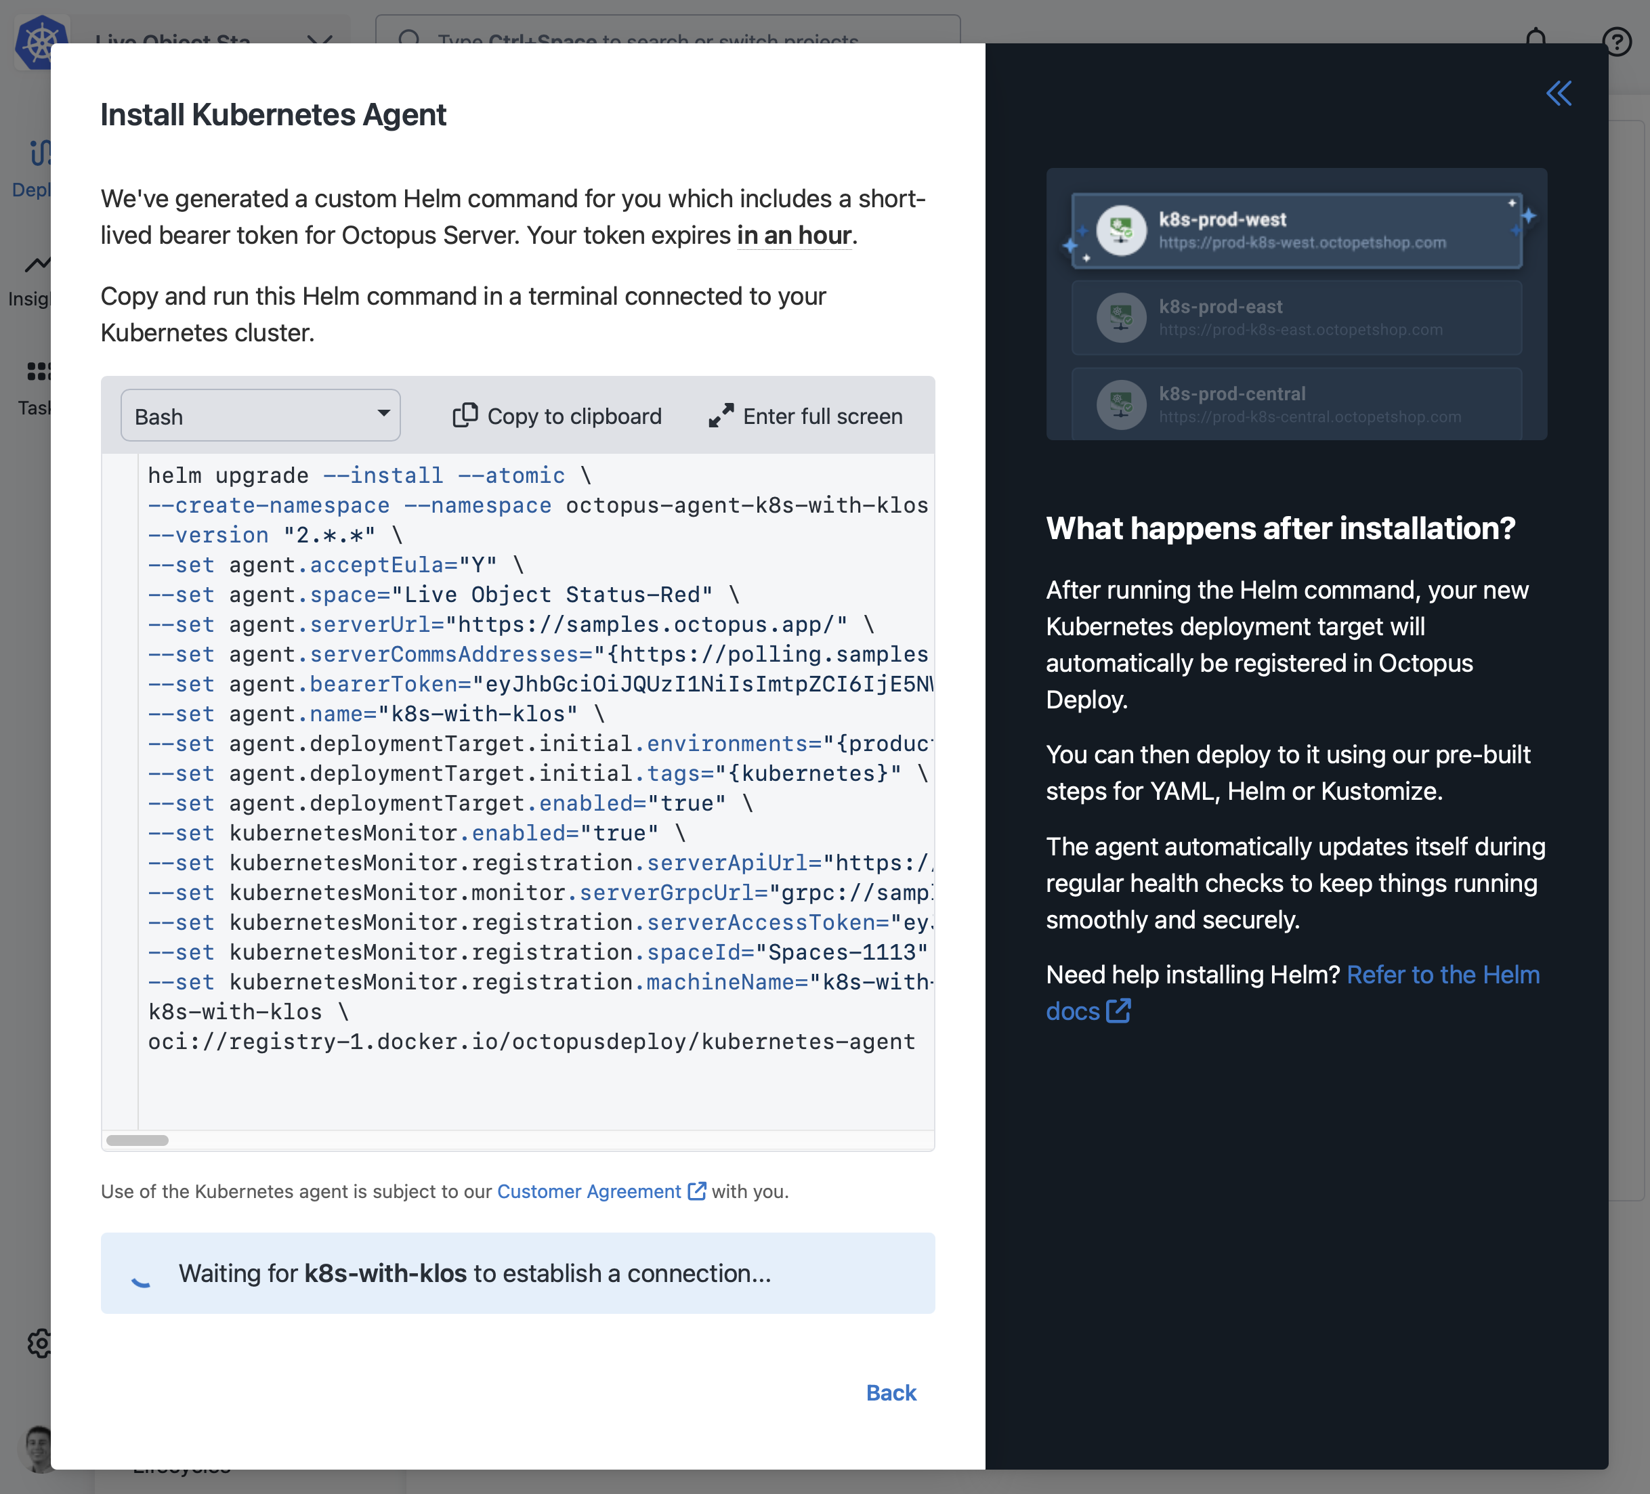Open the Bash language dropdown

point(260,415)
